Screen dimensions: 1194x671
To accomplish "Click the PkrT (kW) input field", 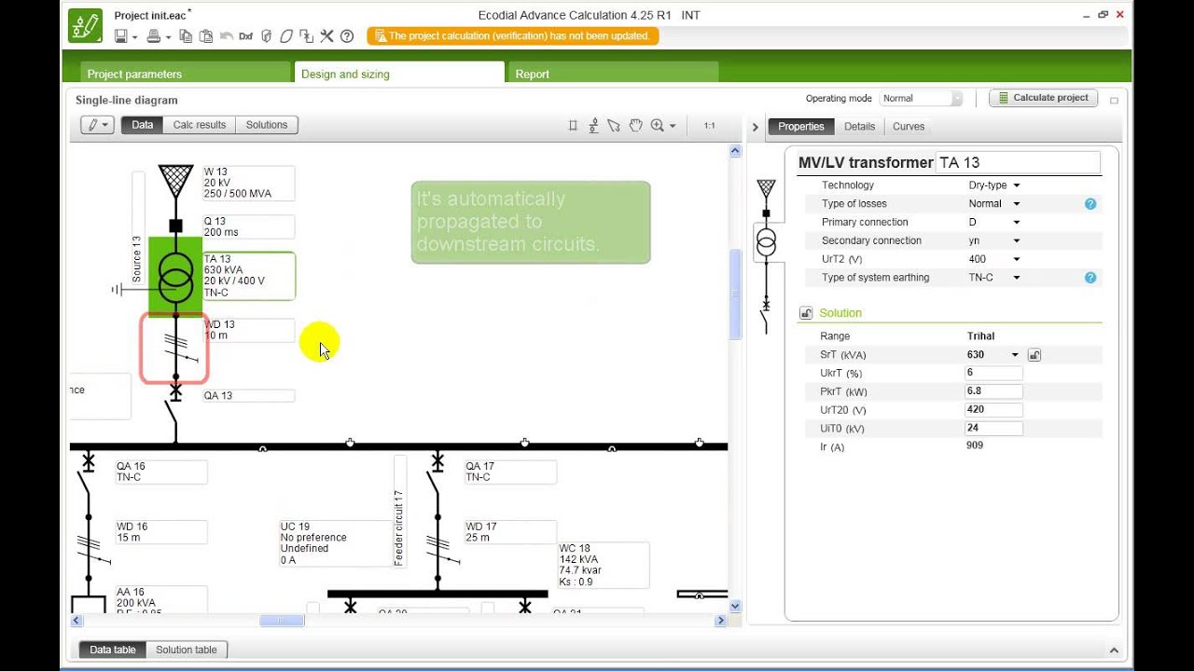I will coord(994,391).
